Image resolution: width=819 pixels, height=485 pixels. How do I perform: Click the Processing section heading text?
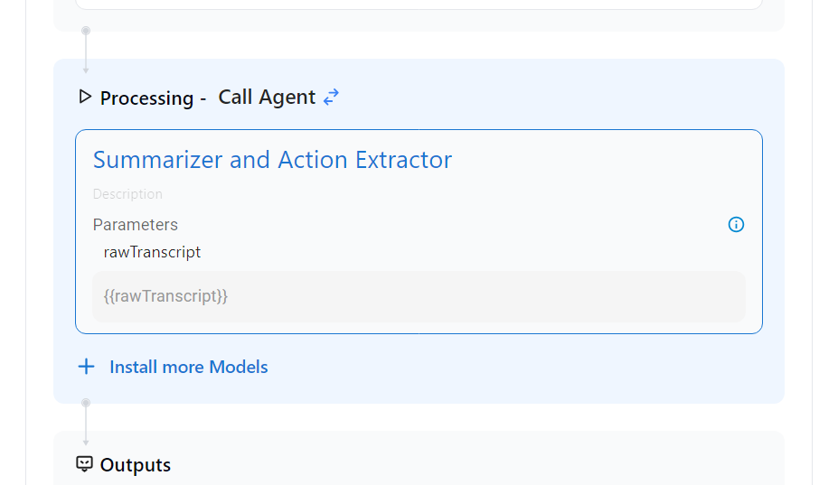coord(146,98)
